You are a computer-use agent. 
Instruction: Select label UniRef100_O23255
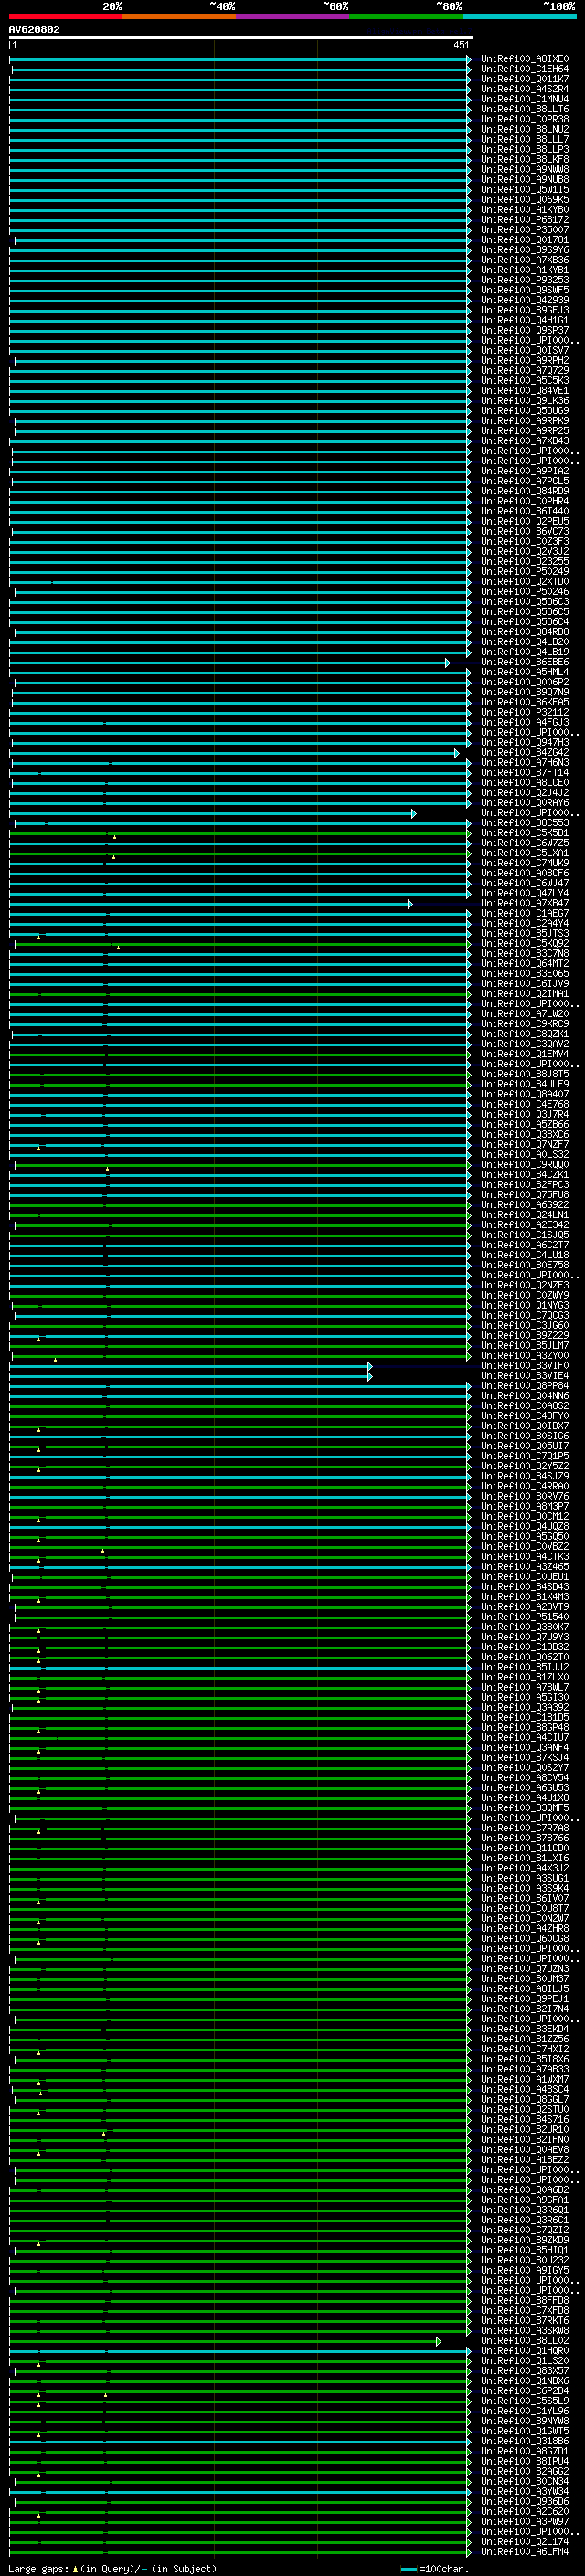tap(524, 562)
